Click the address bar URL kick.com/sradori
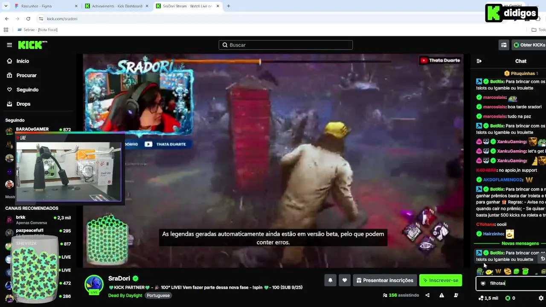 62,19
